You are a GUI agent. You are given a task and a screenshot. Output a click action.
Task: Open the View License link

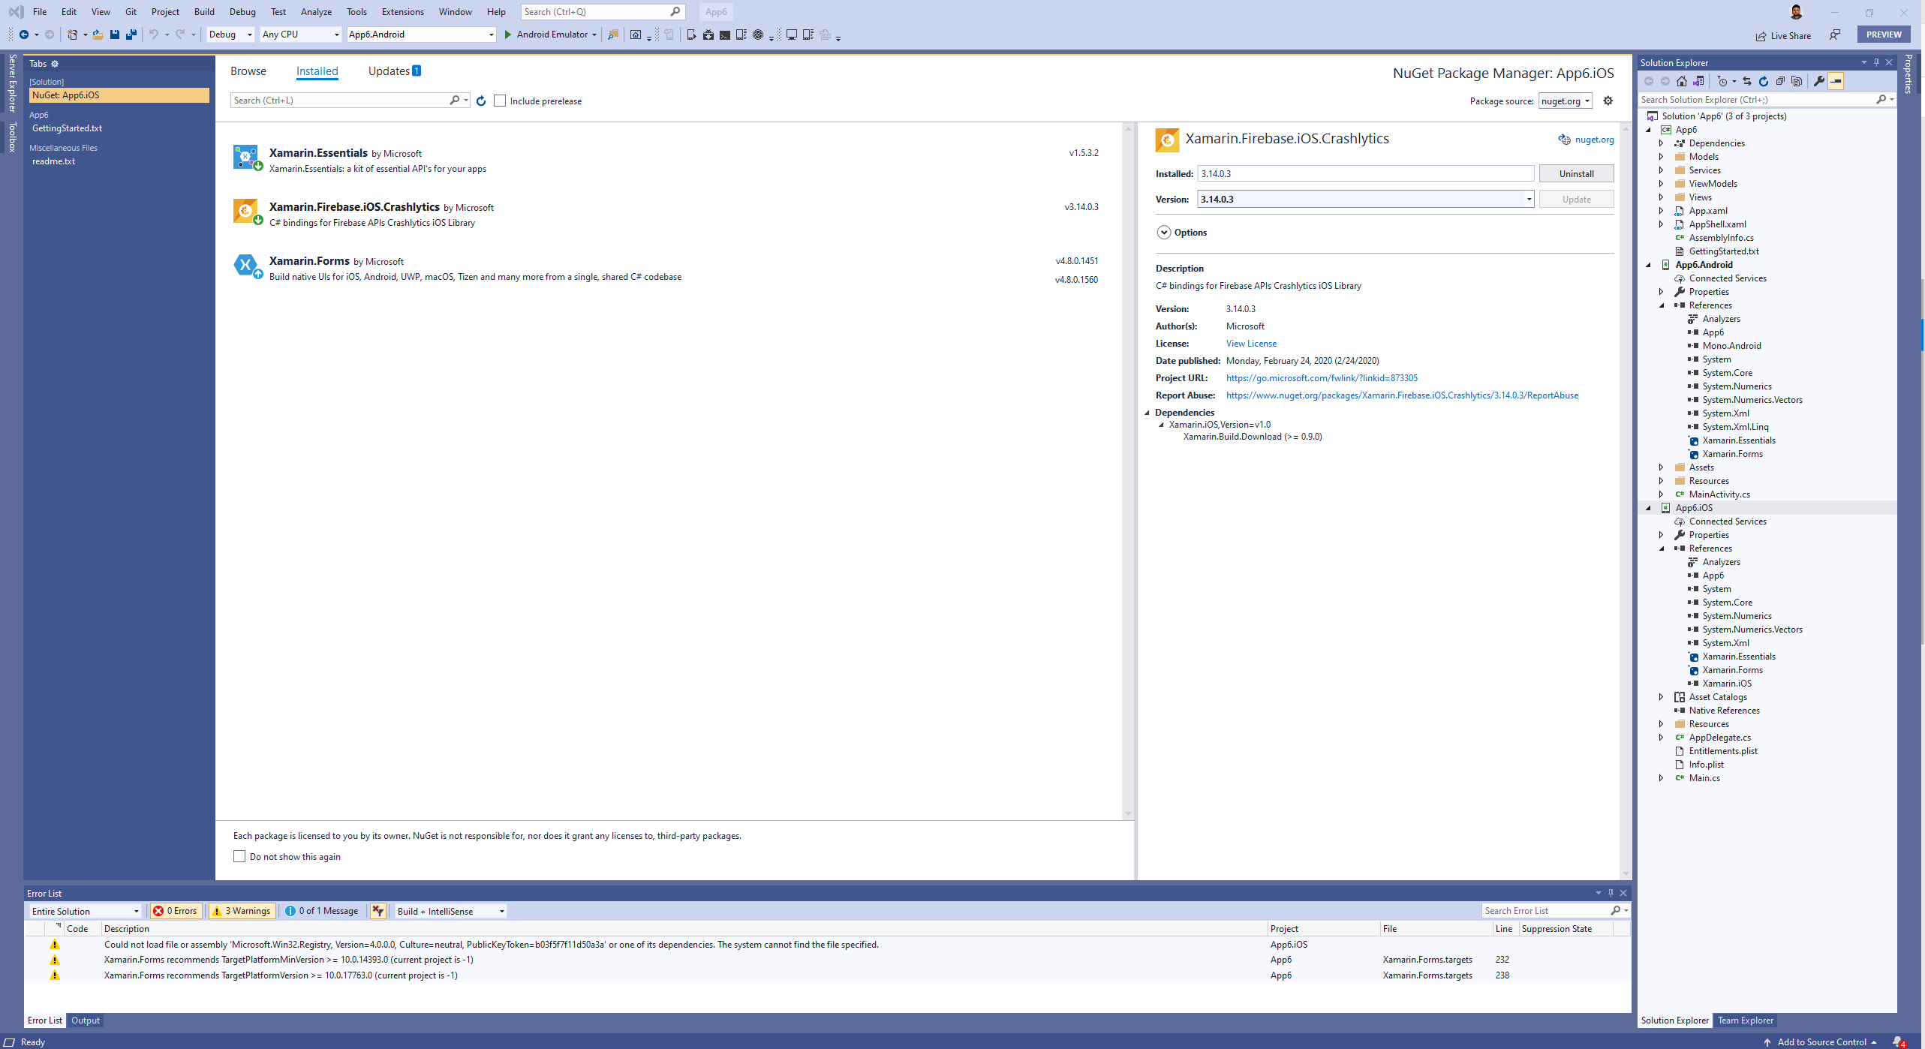pyautogui.click(x=1251, y=344)
